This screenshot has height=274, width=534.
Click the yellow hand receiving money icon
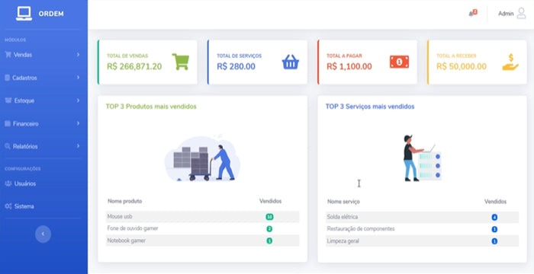(x=510, y=62)
